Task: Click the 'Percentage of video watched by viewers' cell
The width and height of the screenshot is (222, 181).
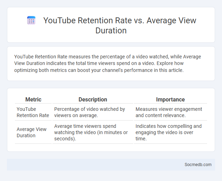Action: pos(93,112)
